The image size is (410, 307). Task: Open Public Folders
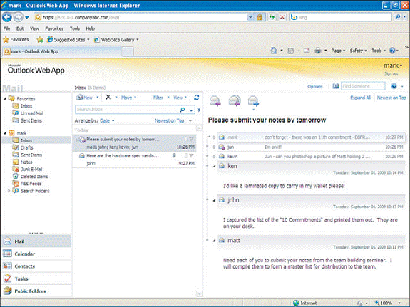point(36,291)
